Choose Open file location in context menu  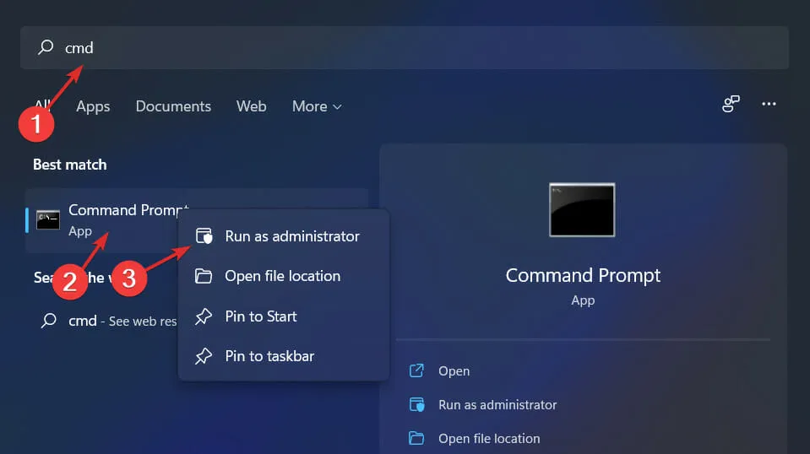tap(282, 276)
